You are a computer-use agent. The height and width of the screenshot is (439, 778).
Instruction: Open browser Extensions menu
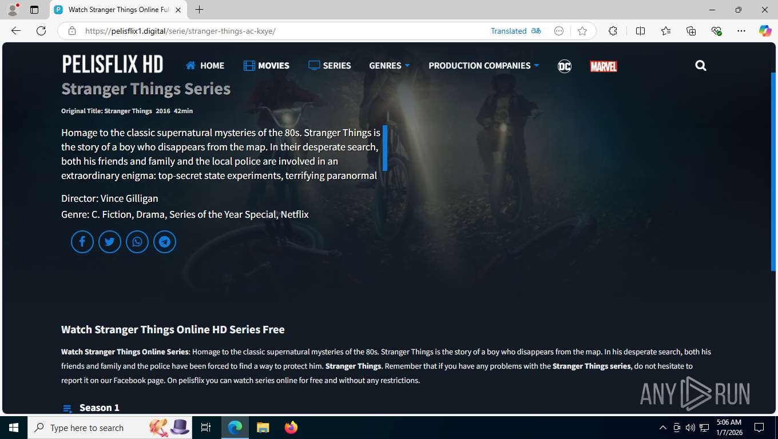click(613, 31)
